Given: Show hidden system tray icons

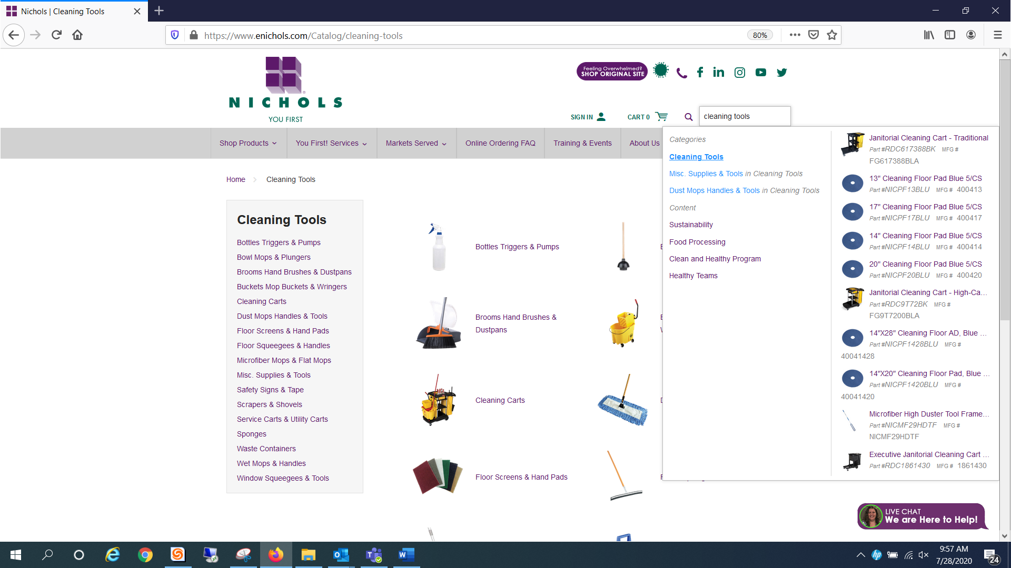Looking at the screenshot, I should tap(860, 555).
